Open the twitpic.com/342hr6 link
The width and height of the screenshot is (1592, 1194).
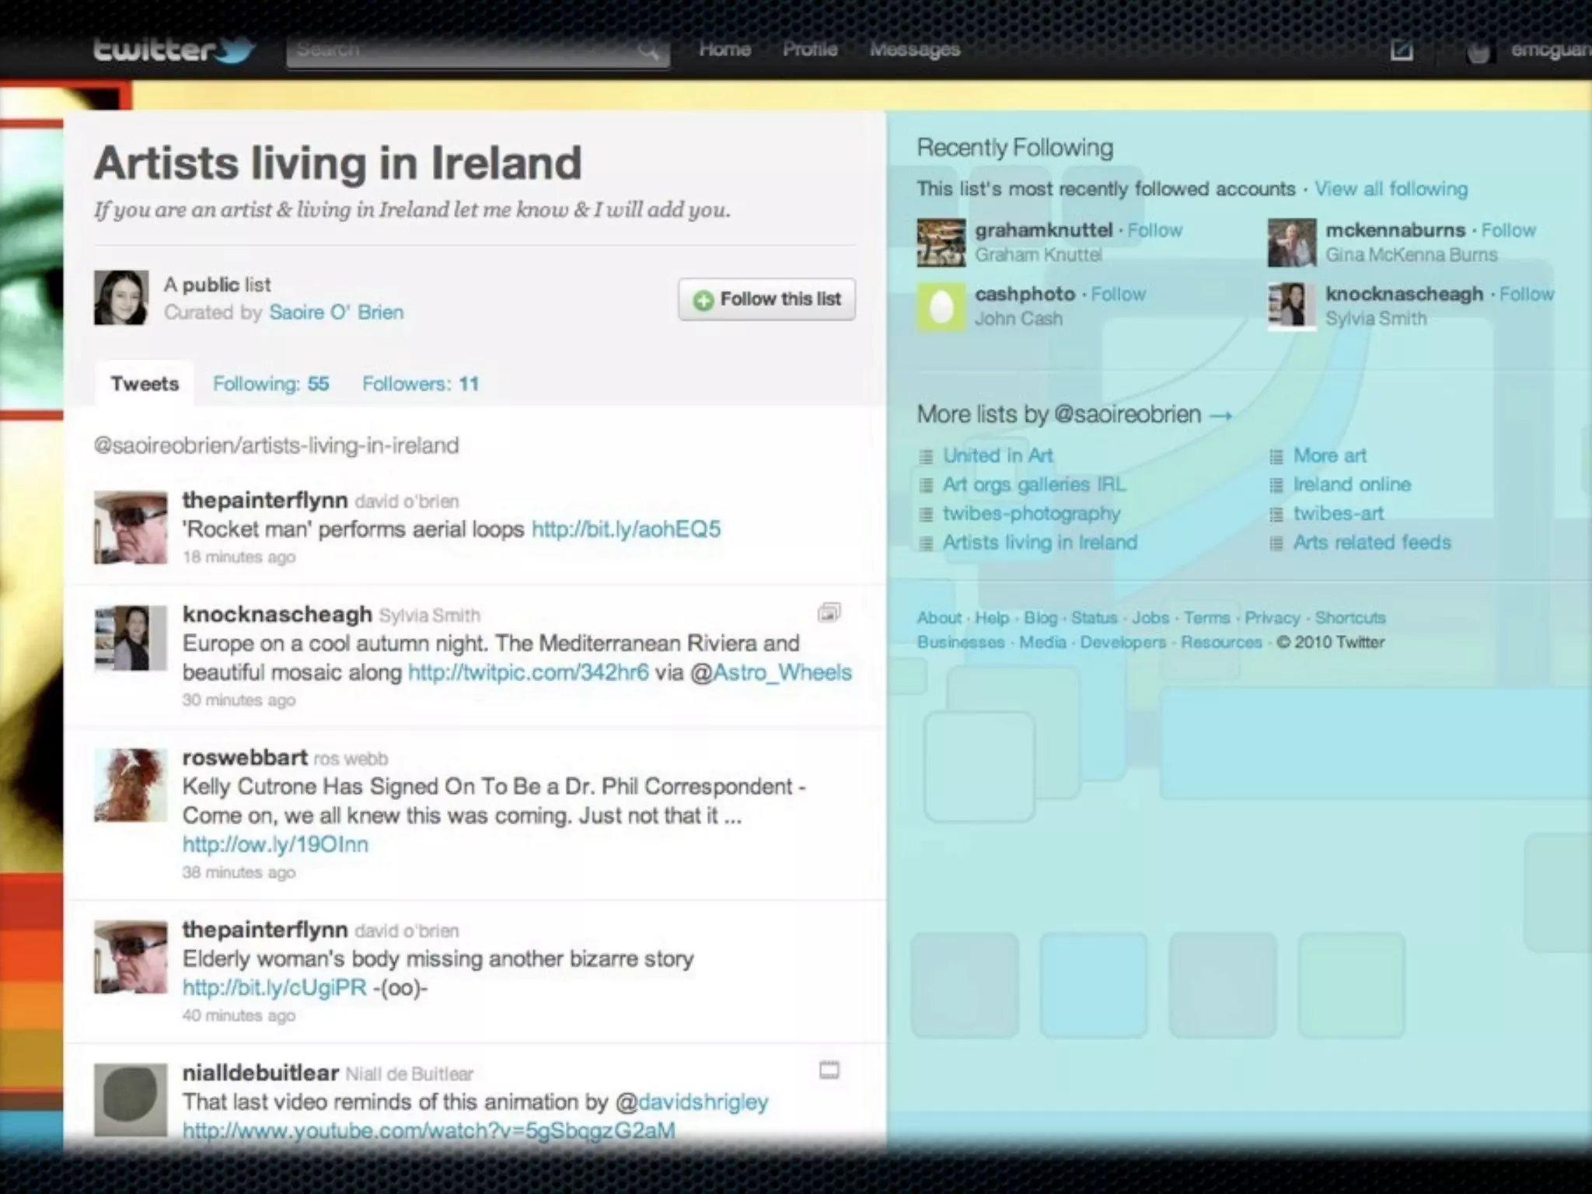[x=528, y=672]
